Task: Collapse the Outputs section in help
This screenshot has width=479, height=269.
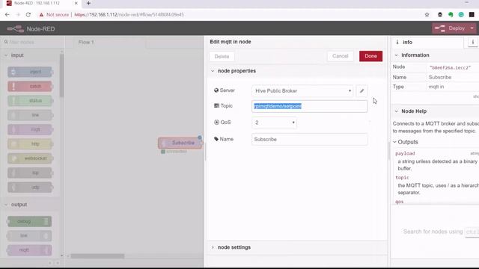Action: pyautogui.click(x=406, y=142)
